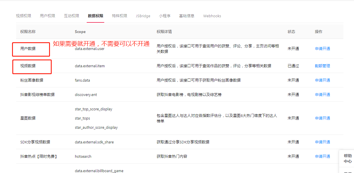The image size is (354, 173).
Task: Click scope fans.data
Action: 82,80
